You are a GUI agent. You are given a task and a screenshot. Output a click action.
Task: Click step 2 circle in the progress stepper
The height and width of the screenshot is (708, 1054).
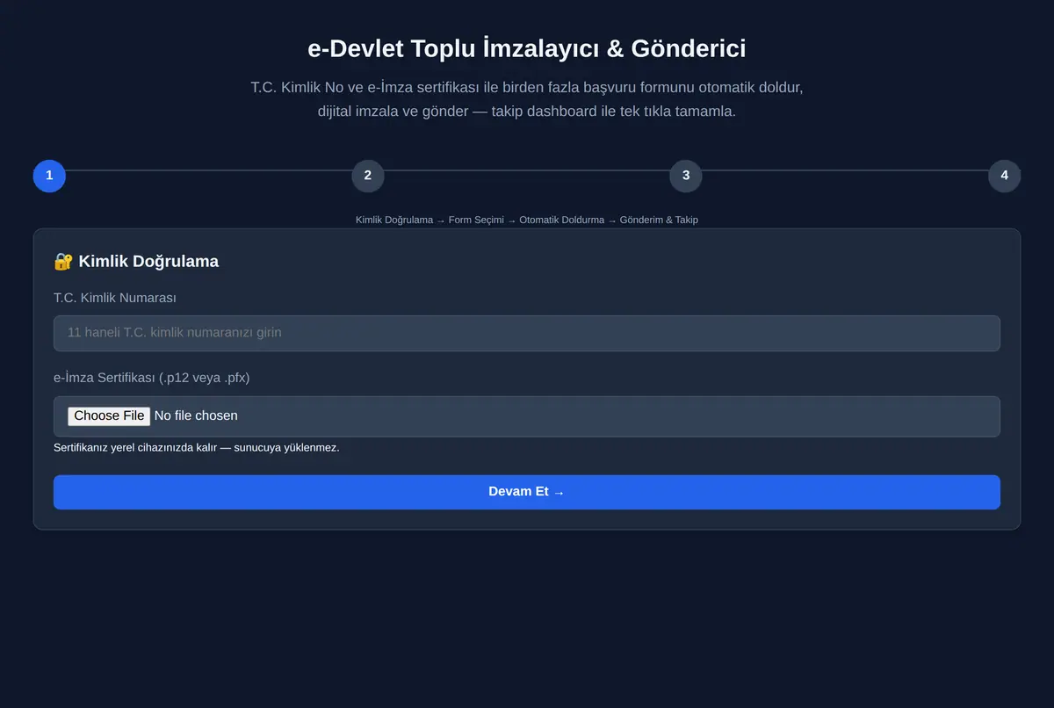tap(368, 176)
